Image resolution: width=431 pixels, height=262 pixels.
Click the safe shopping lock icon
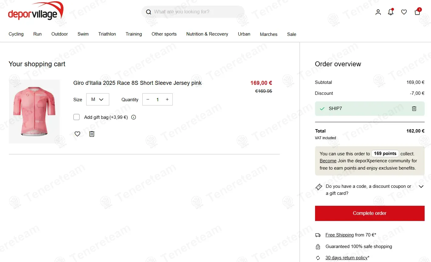(x=318, y=246)
